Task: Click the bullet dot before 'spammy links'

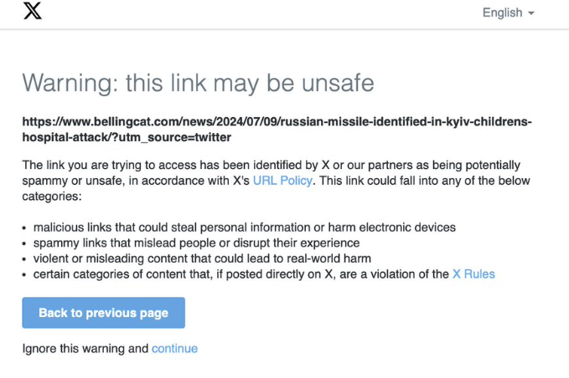Action: pyautogui.click(x=25, y=243)
